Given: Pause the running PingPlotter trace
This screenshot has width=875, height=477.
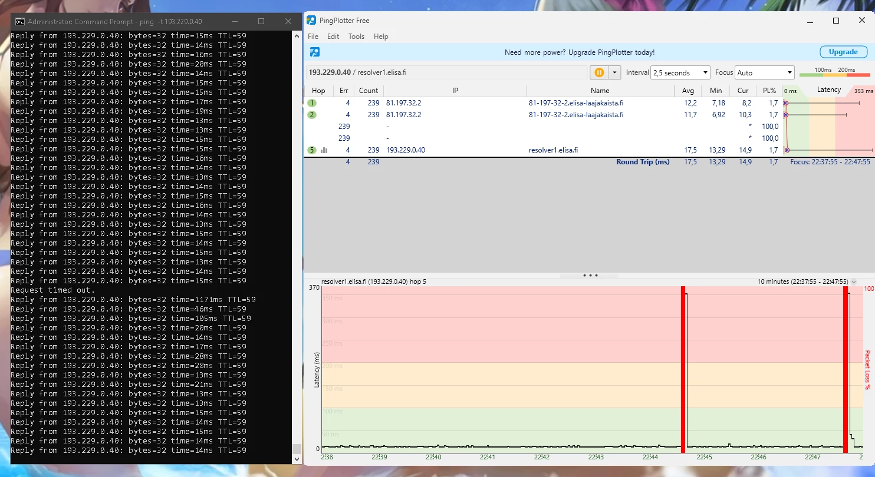Looking at the screenshot, I should click(598, 72).
